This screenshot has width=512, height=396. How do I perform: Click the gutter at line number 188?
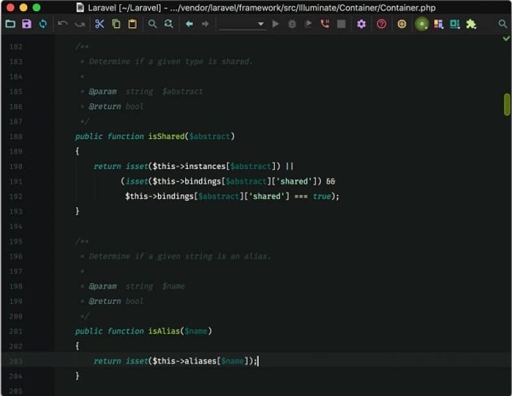tap(16, 137)
